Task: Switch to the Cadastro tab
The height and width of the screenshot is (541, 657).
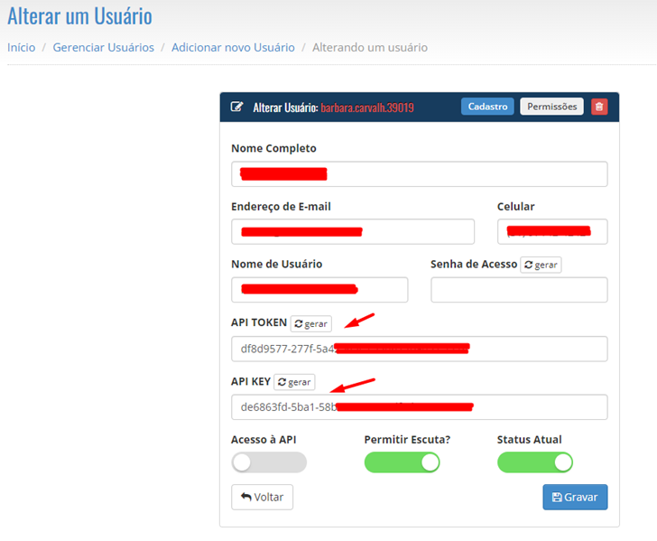Action: 487,107
